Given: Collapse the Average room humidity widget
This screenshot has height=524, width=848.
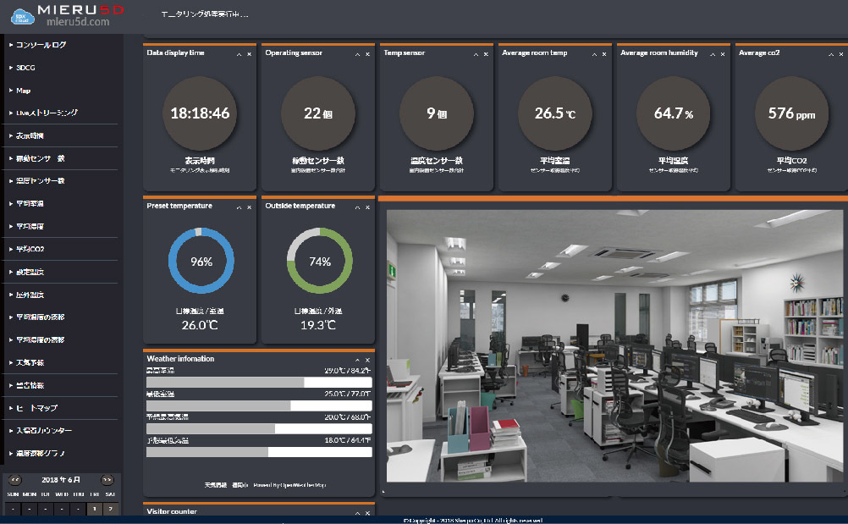Looking at the screenshot, I should click(x=713, y=53).
